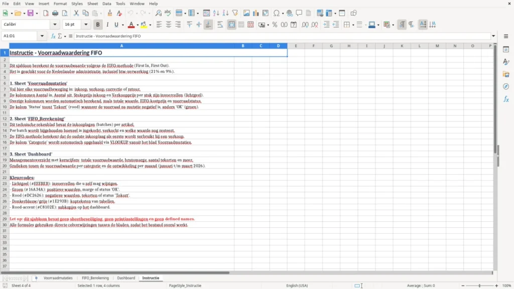
Task: Sort ascending A to Z
Action: (x=216, y=13)
